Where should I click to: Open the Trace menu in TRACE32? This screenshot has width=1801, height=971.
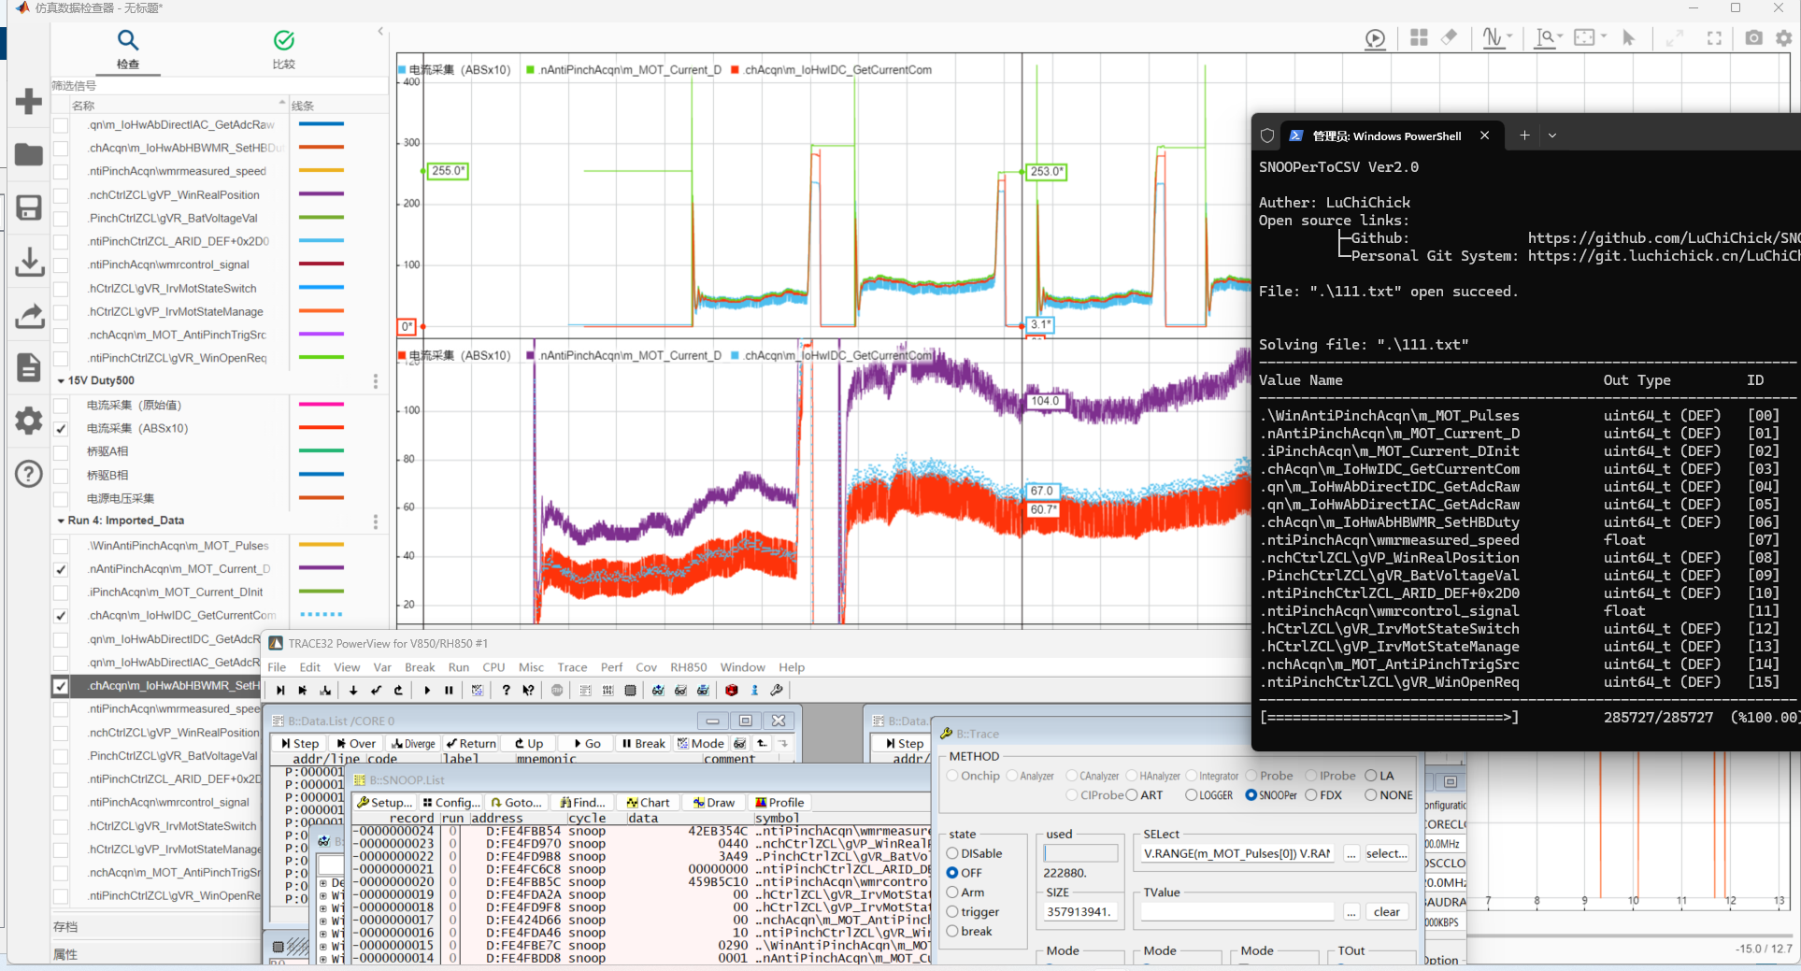[572, 667]
